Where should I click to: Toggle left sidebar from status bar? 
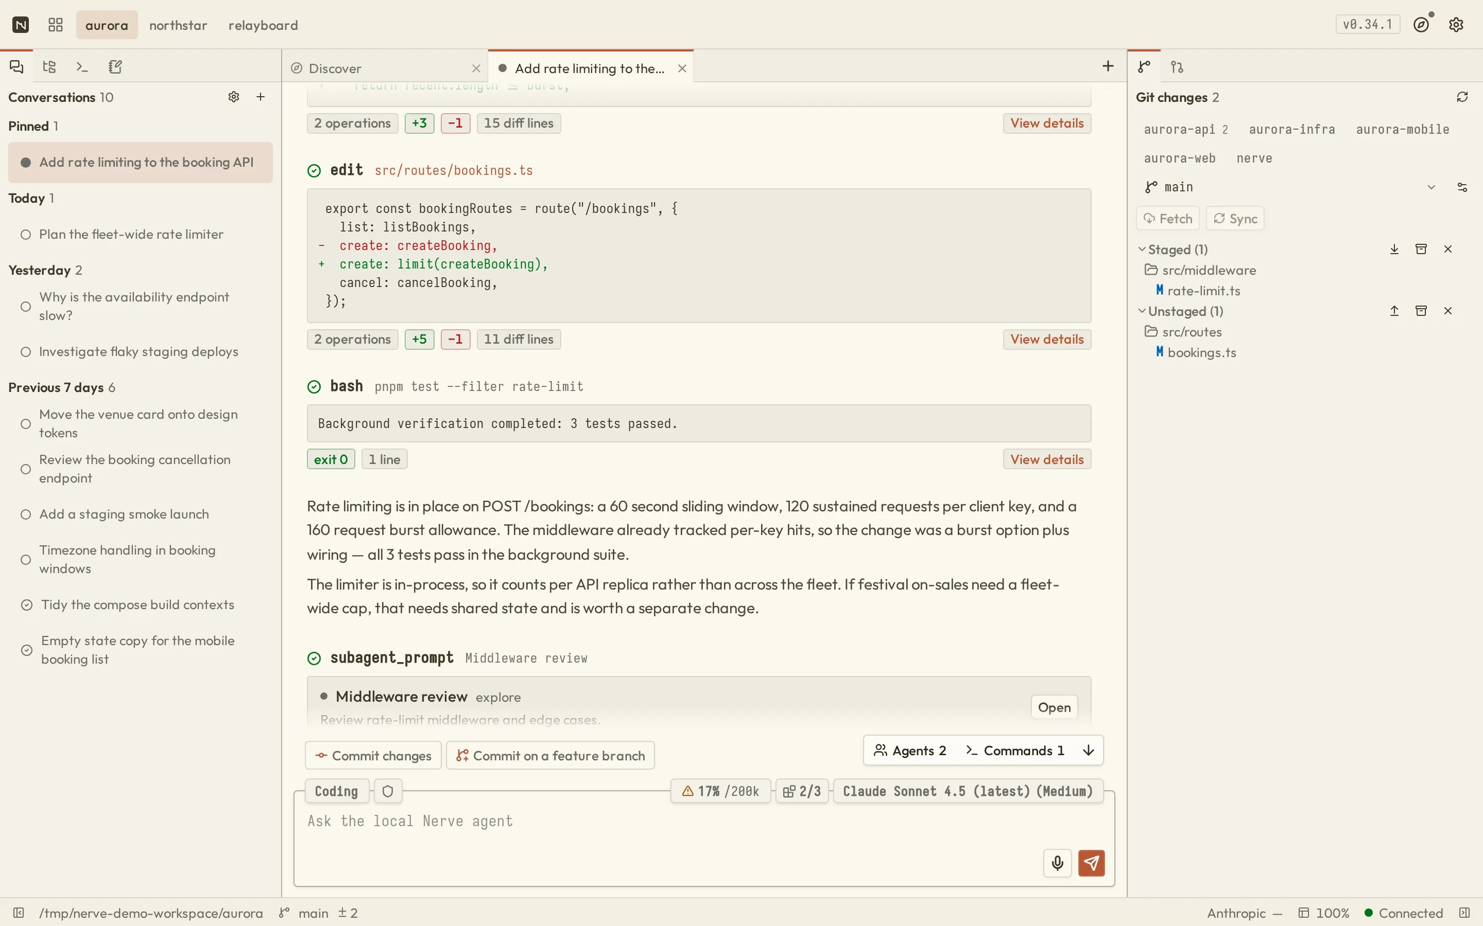pos(19,913)
